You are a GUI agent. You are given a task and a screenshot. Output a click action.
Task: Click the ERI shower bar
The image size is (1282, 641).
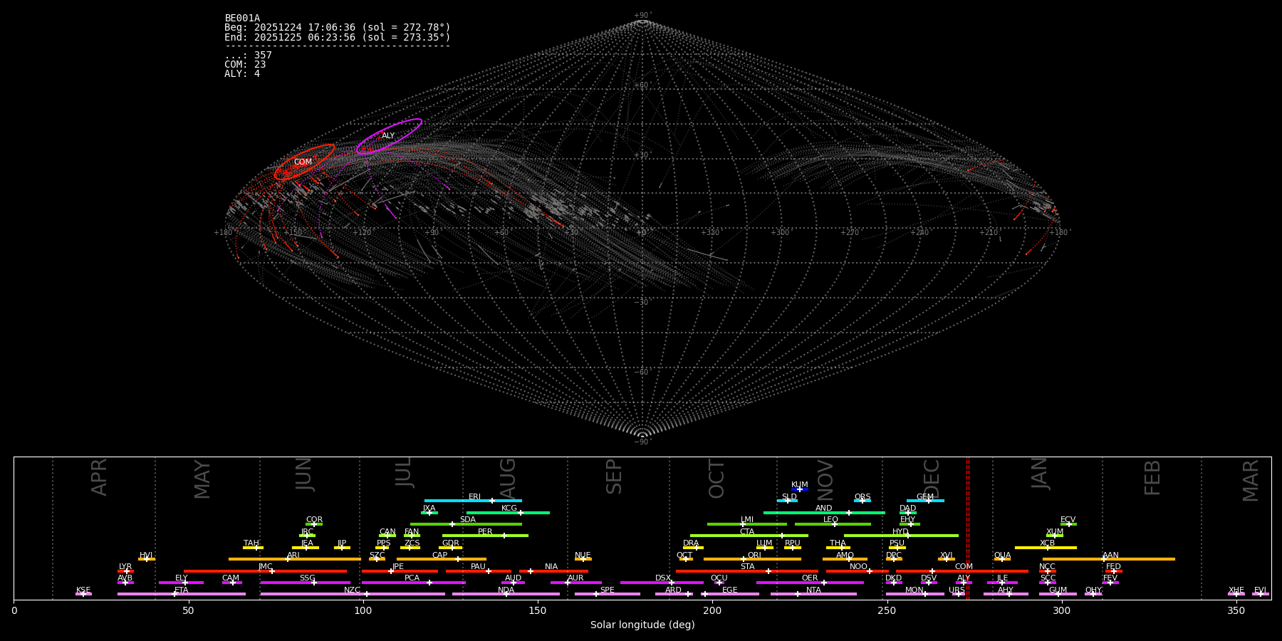473,501
